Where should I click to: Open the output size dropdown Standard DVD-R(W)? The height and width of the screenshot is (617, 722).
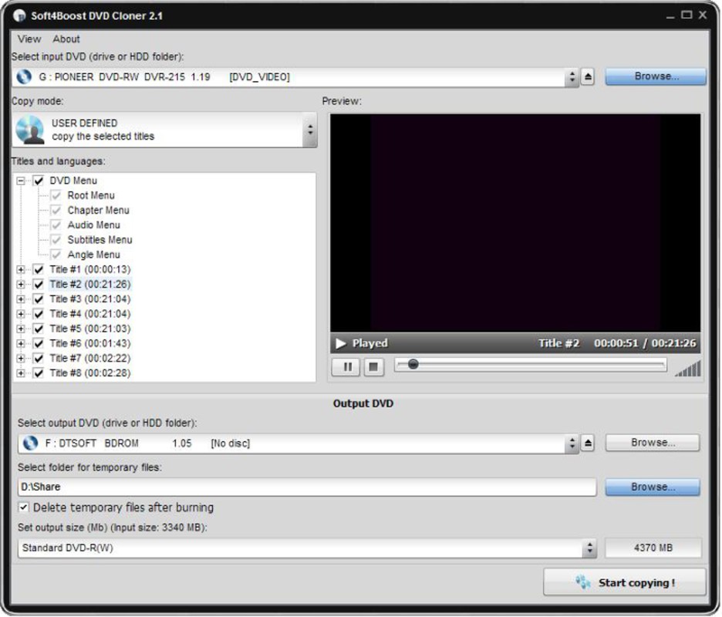[x=589, y=548]
